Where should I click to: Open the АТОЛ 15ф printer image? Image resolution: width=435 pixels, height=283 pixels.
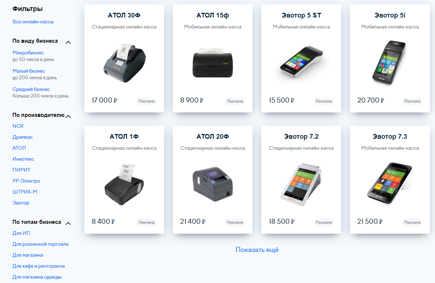click(212, 63)
